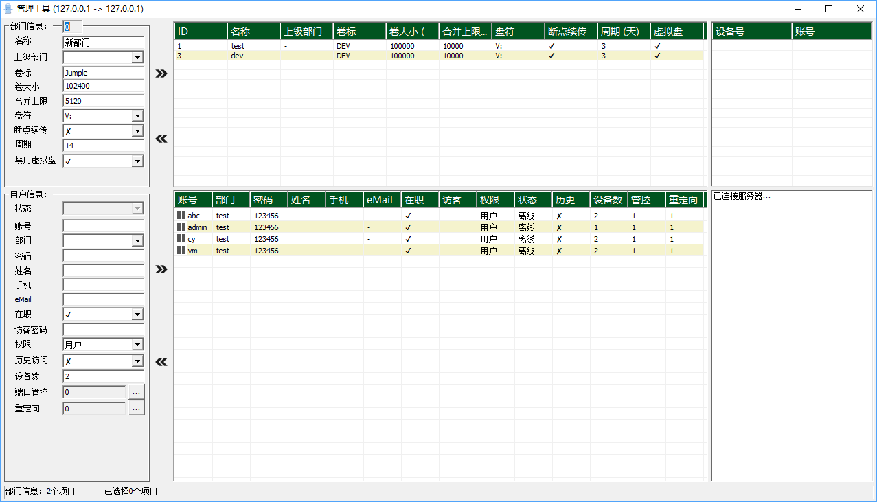Click the user panel's left double-arrow icon

pos(161,362)
